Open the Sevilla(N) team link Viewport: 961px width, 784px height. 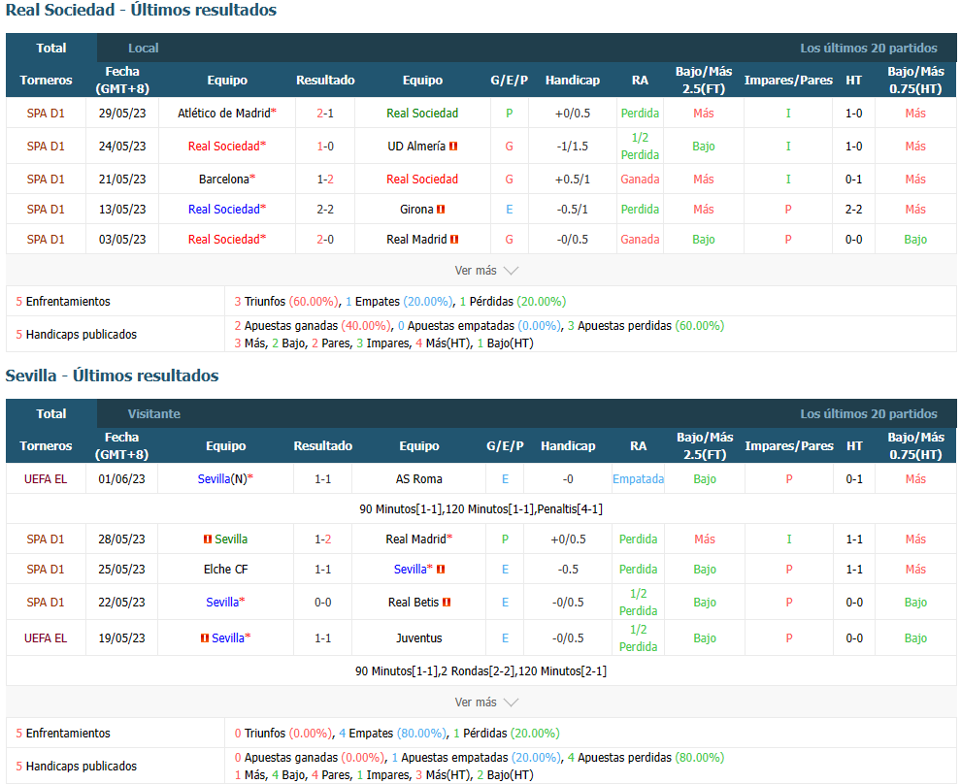point(222,479)
